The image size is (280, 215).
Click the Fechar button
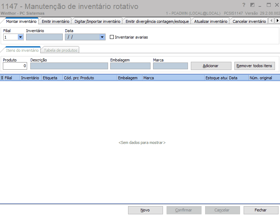[x=261, y=210]
